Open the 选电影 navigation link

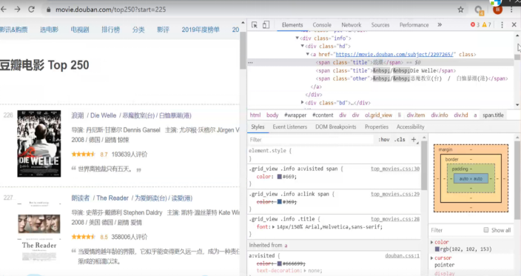coord(49,30)
